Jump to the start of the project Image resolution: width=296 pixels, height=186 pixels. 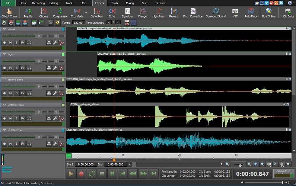tap(122, 174)
